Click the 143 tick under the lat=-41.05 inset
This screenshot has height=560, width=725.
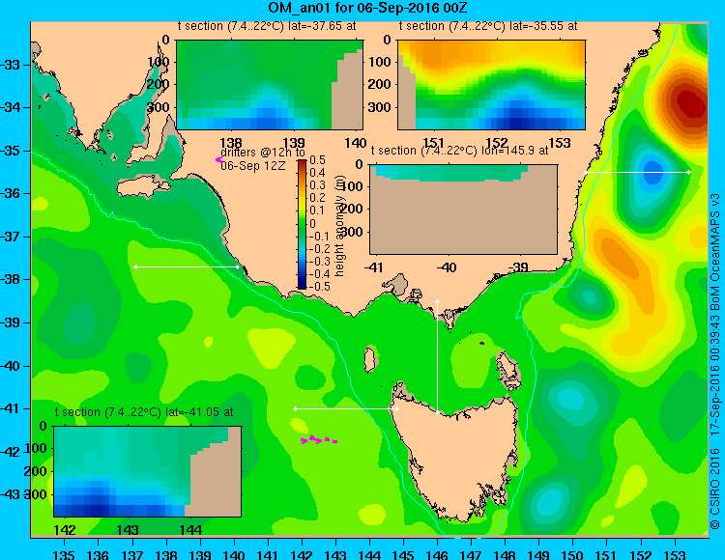(x=128, y=529)
